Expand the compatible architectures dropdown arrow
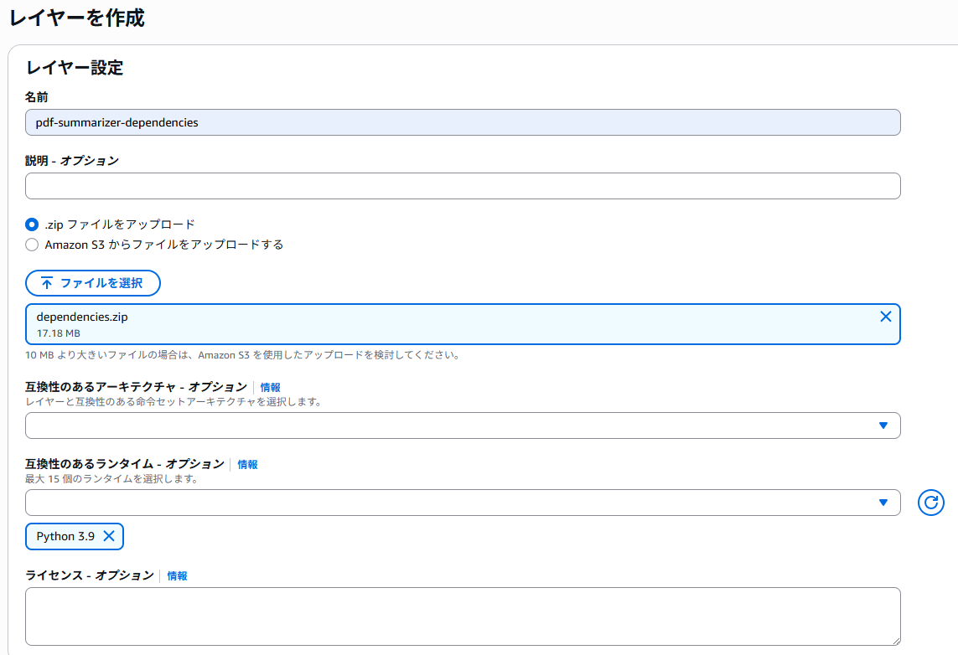Viewport: 958px width, 655px height. coord(883,425)
